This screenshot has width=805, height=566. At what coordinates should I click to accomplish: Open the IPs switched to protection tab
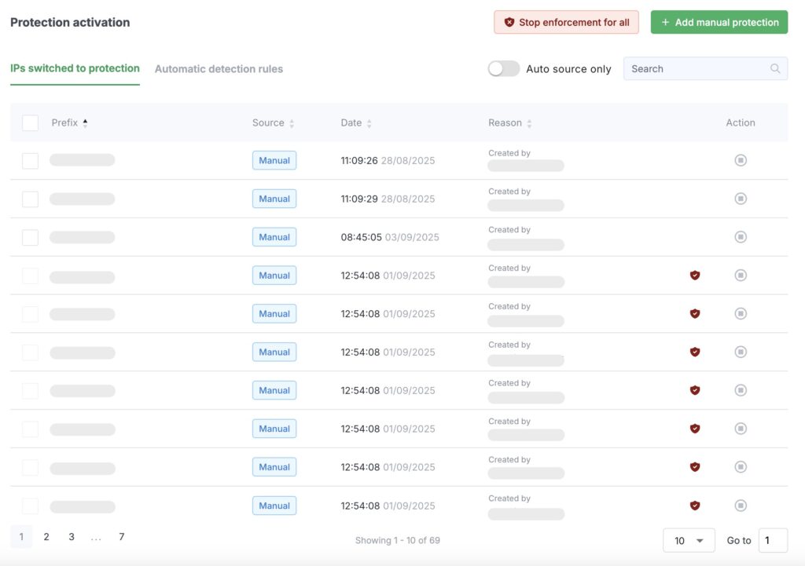pyautogui.click(x=75, y=68)
